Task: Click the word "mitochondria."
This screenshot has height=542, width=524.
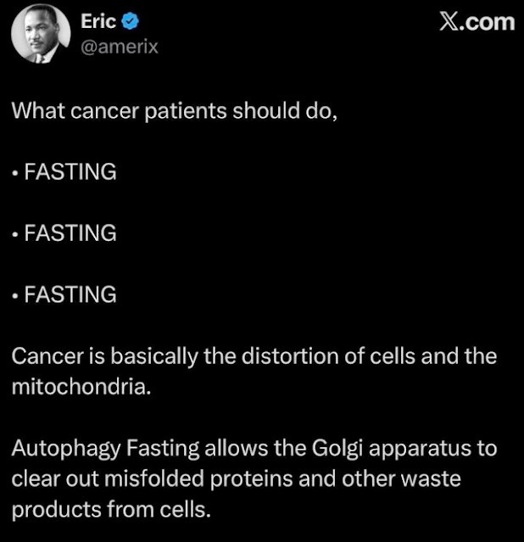Action: 71,387
